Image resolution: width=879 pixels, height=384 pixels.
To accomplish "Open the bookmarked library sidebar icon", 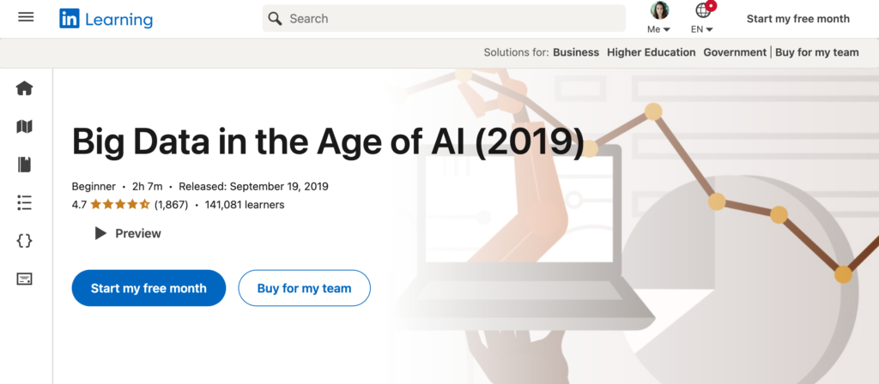I will pyautogui.click(x=25, y=165).
